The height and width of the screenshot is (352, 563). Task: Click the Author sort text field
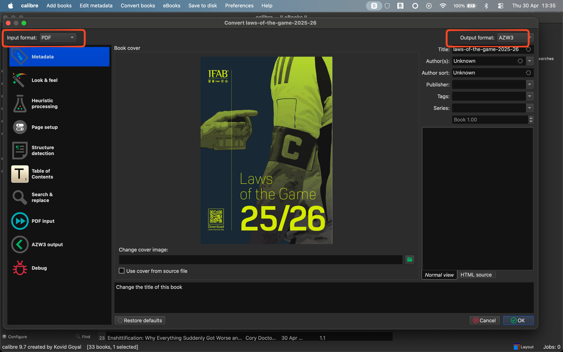click(x=488, y=73)
